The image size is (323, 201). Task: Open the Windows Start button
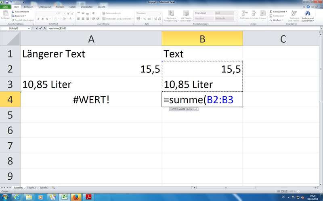[x=4, y=197]
